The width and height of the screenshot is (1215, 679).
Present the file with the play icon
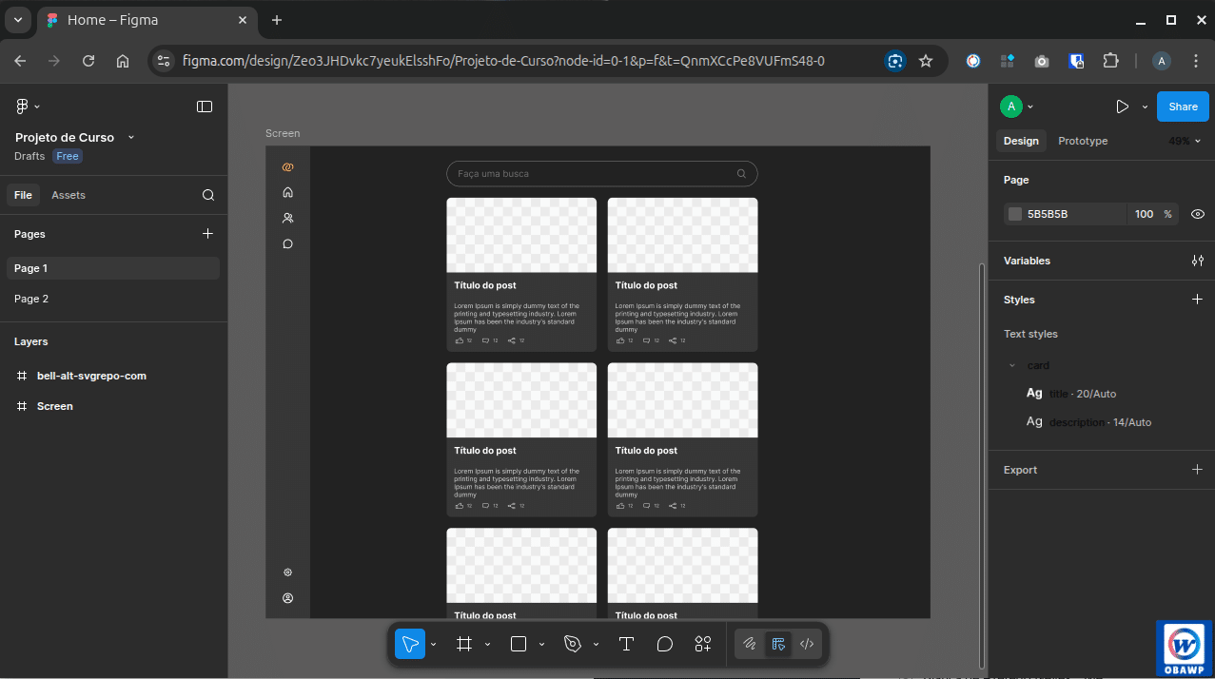point(1122,107)
